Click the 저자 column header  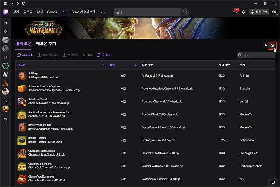(242, 65)
